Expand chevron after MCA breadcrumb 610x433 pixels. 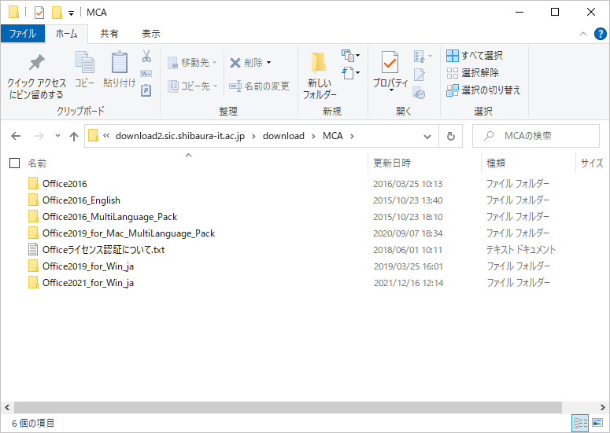click(x=352, y=136)
